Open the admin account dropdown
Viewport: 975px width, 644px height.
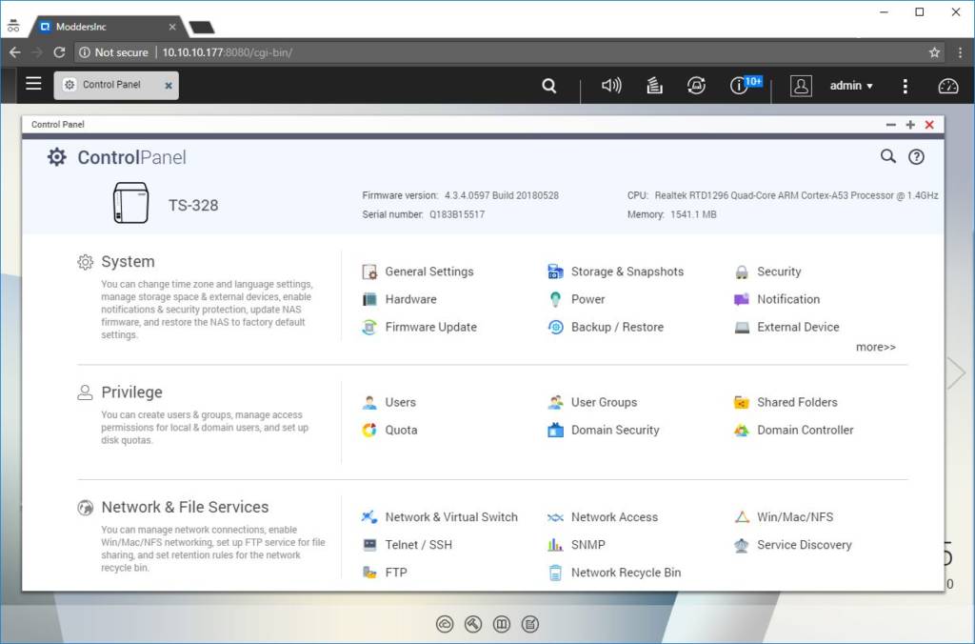pos(851,86)
